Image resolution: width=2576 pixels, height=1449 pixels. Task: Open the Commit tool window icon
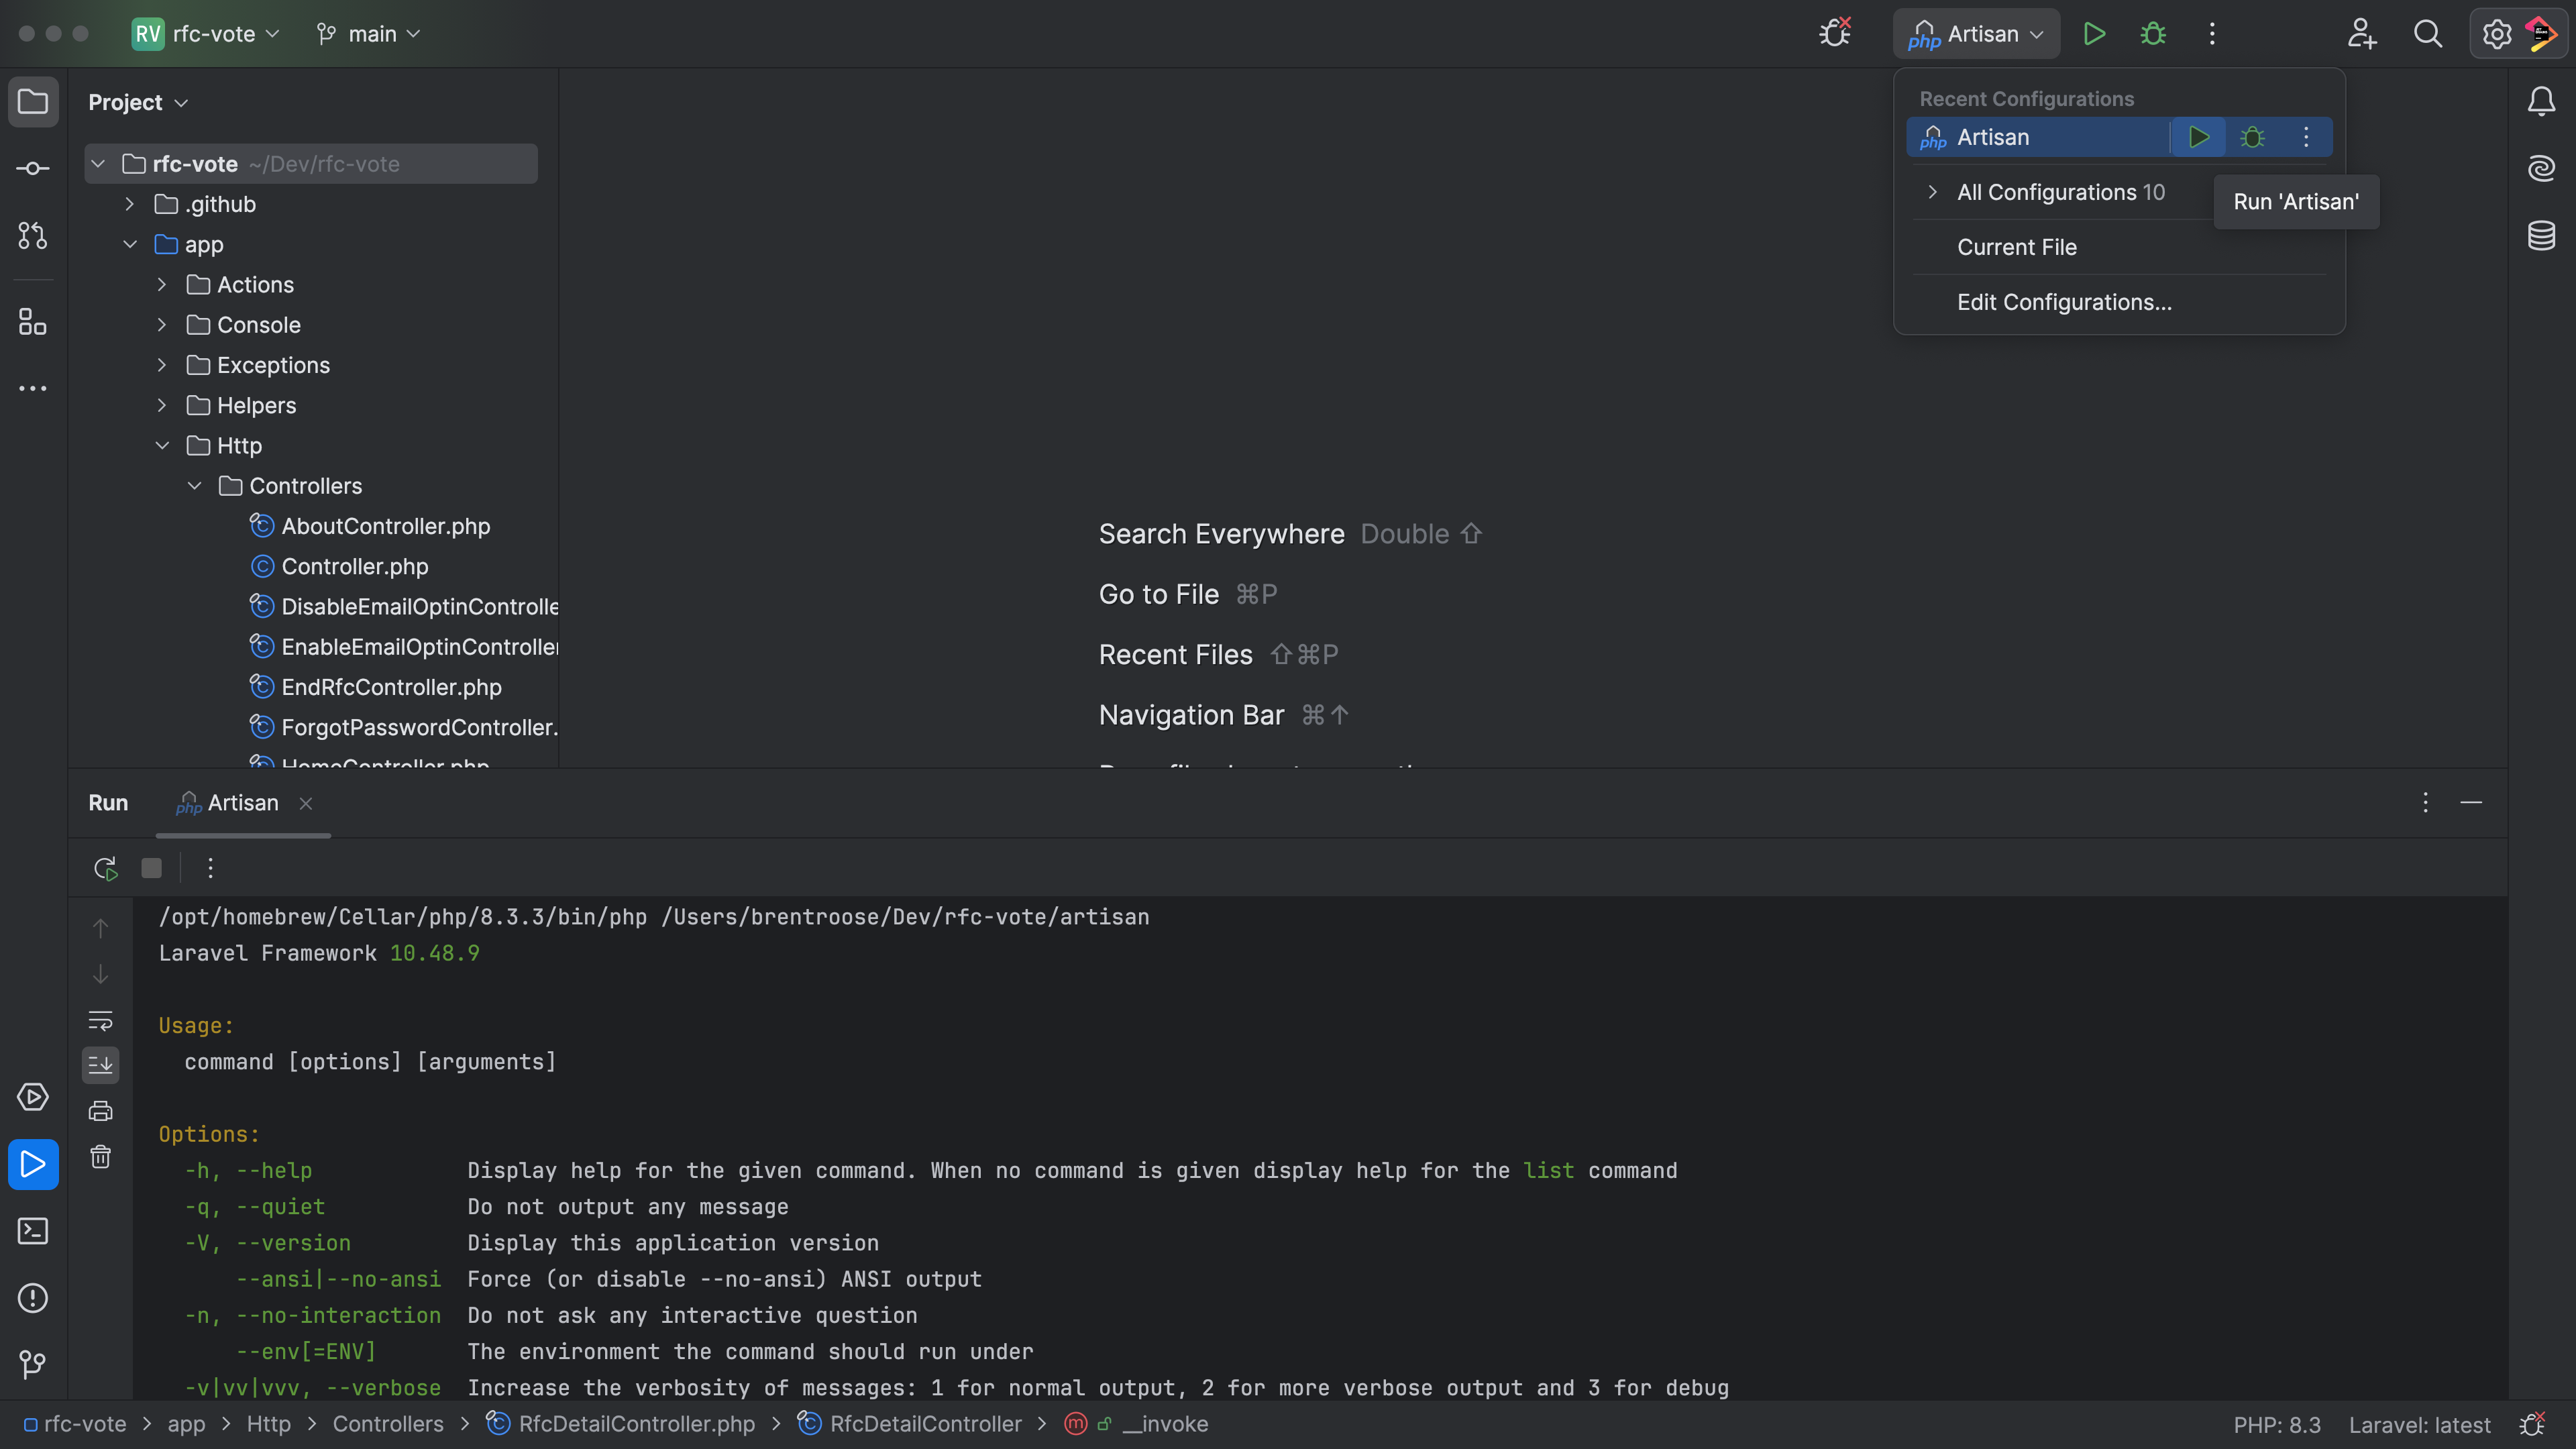33,168
